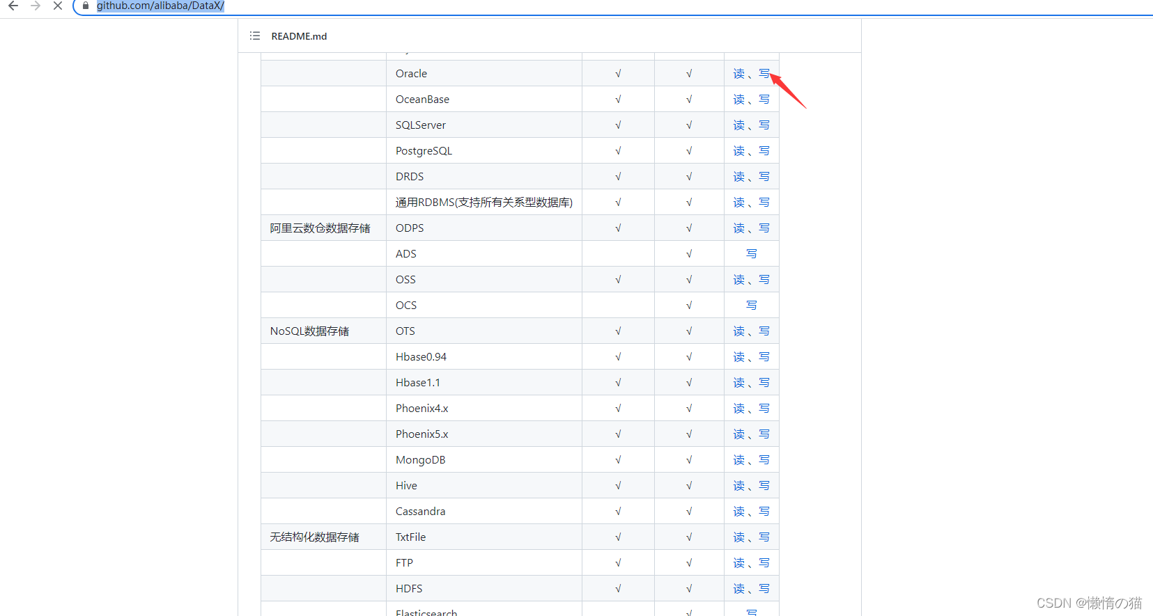This screenshot has height=616, width=1153.
Task: Click the Hbase0.94 table cell
Action: [x=484, y=357]
